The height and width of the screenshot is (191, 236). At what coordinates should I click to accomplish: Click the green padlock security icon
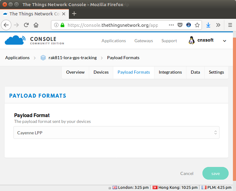62,25
